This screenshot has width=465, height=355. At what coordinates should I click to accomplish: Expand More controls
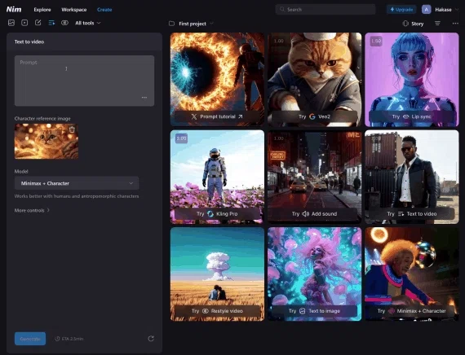(32, 210)
